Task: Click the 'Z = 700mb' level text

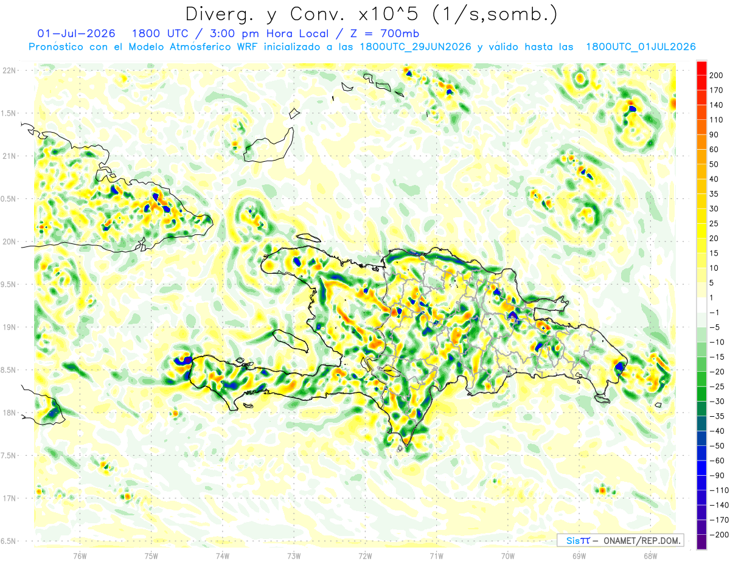Action: 386,33
